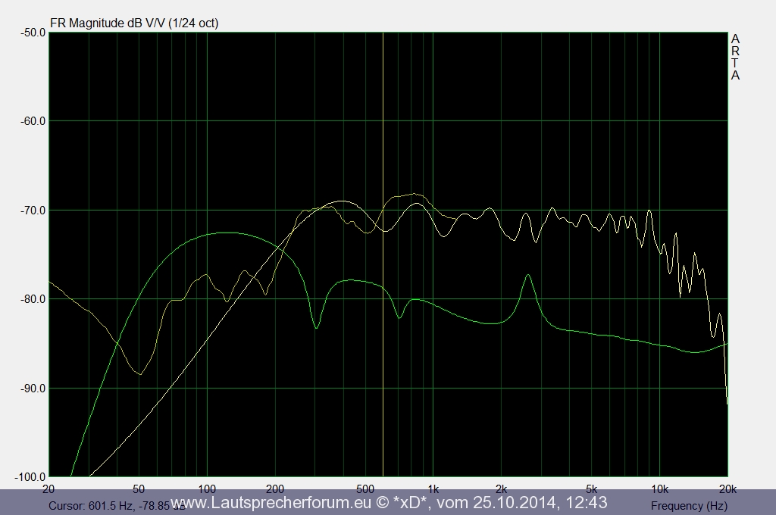Click the -60.0 label on the Y axis
776x515 pixels.
point(33,121)
